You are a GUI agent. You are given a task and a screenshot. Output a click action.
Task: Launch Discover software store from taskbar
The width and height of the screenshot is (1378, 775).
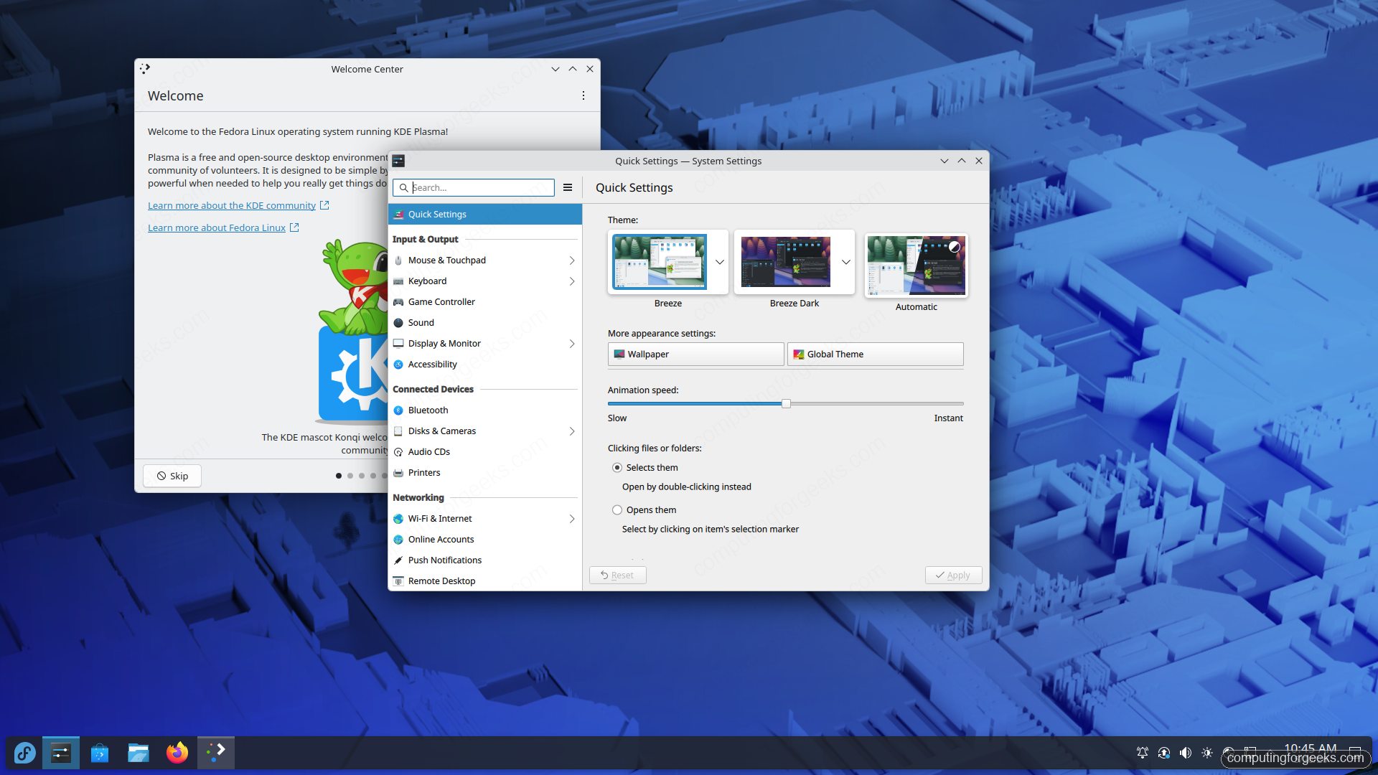(100, 753)
